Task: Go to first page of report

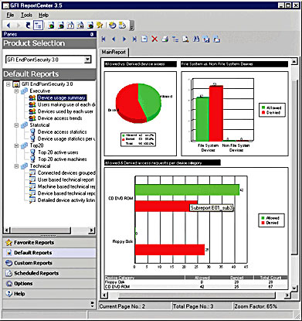Action: click(x=103, y=39)
